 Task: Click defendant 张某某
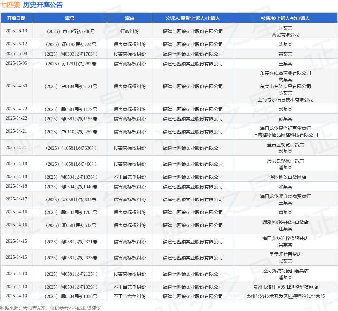[286, 261]
